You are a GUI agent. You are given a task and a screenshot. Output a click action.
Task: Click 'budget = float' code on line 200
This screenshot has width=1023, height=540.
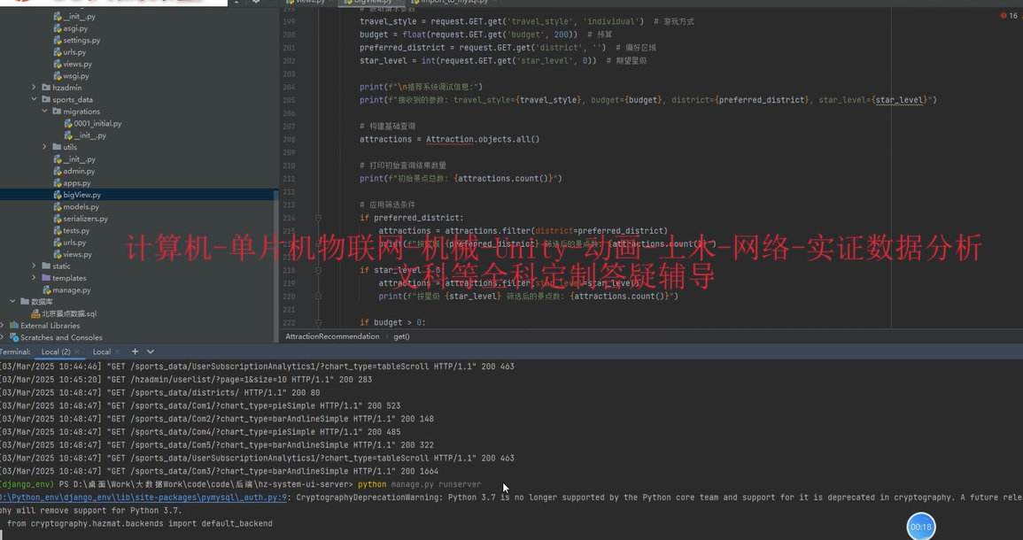pos(392,35)
